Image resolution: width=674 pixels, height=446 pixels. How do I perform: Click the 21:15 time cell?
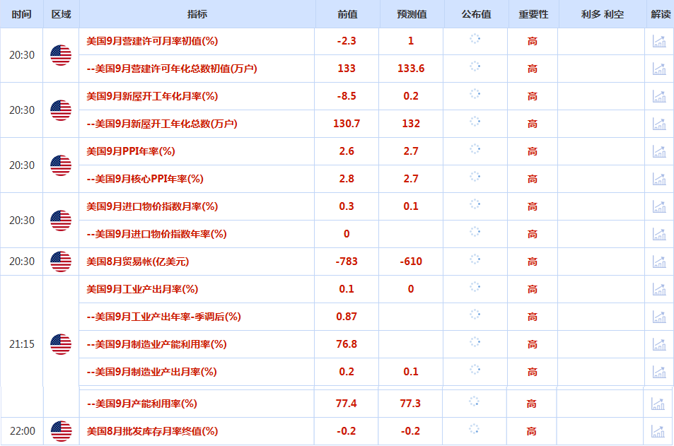coord(21,344)
